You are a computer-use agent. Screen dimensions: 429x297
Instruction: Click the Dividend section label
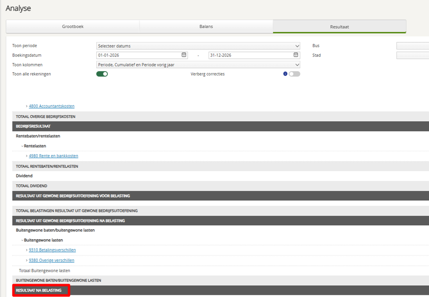point(24,176)
